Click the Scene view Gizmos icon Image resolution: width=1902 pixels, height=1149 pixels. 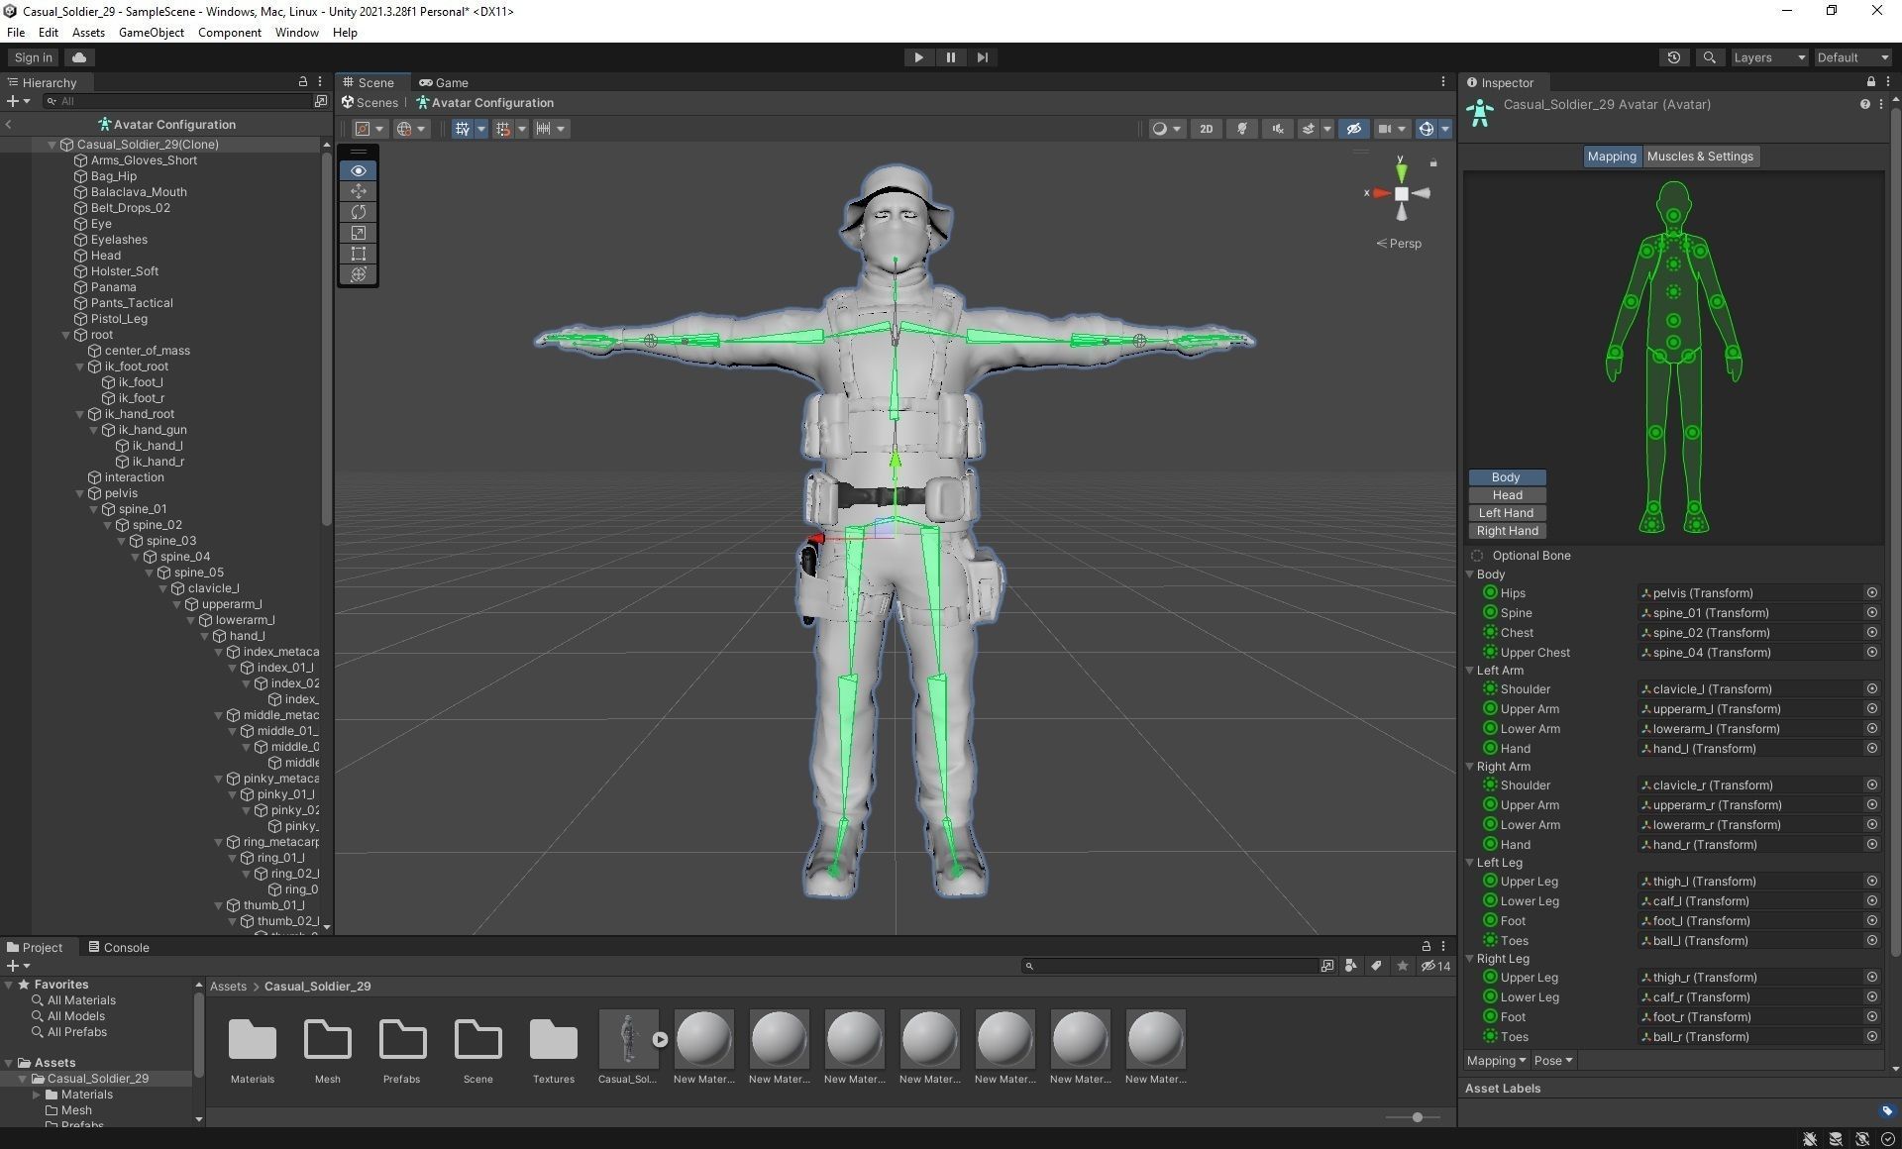(x=1426, y=129)
